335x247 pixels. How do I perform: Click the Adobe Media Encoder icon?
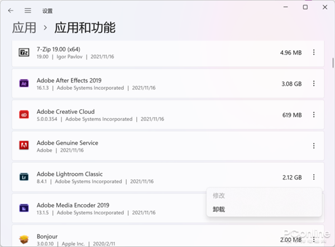(x=24, y=208)
